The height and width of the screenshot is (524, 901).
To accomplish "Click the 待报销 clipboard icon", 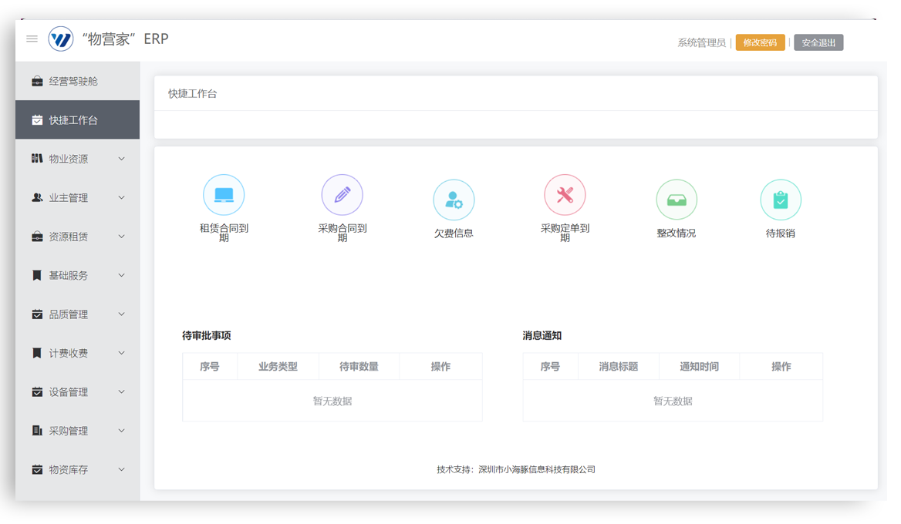I will pos(781,199).
